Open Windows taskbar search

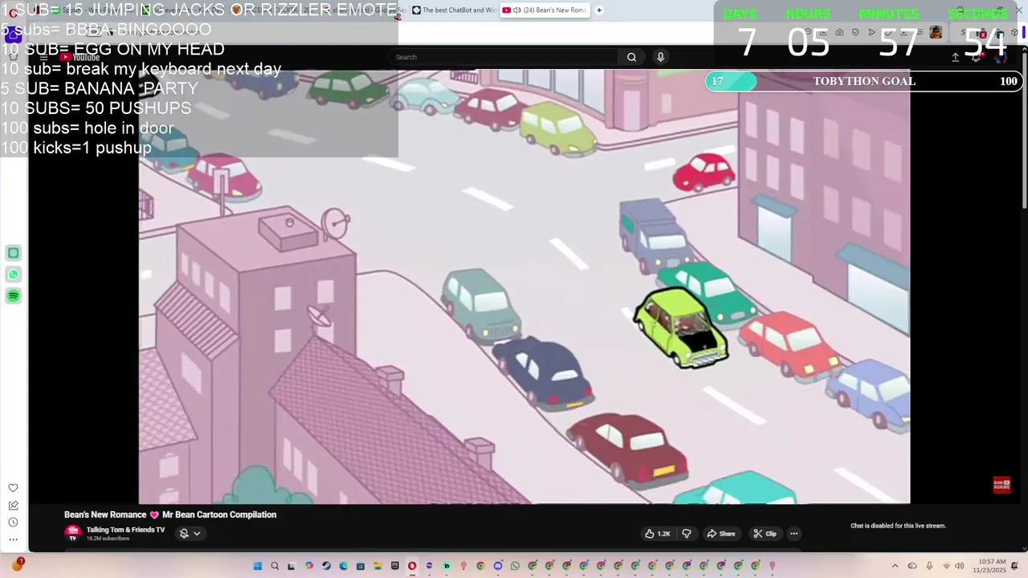coord(275,566)
